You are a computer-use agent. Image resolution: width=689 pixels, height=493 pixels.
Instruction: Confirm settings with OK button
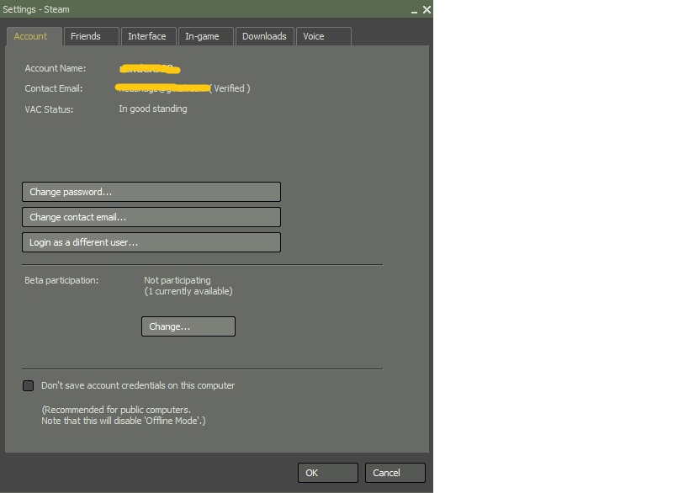click(328, 473)
